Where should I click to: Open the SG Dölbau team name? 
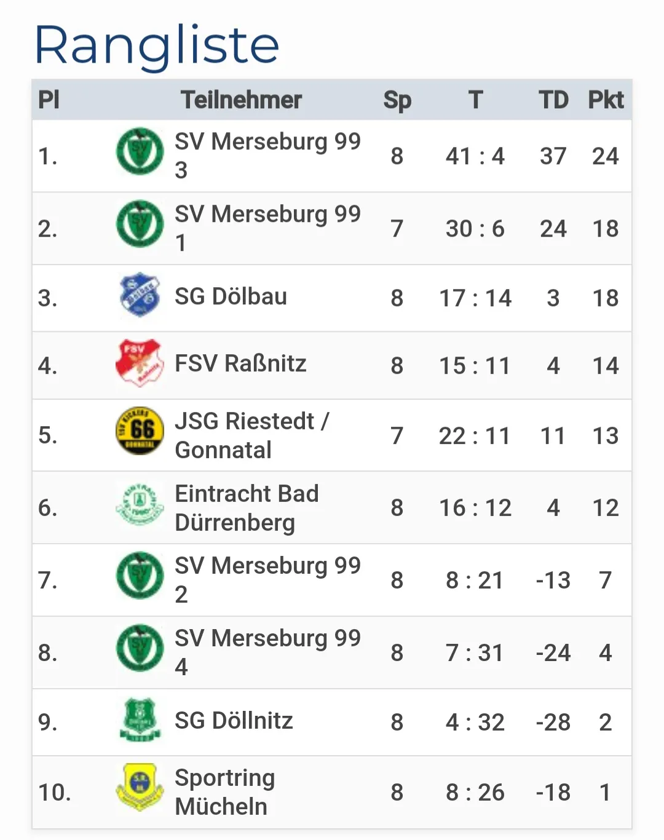231,296
